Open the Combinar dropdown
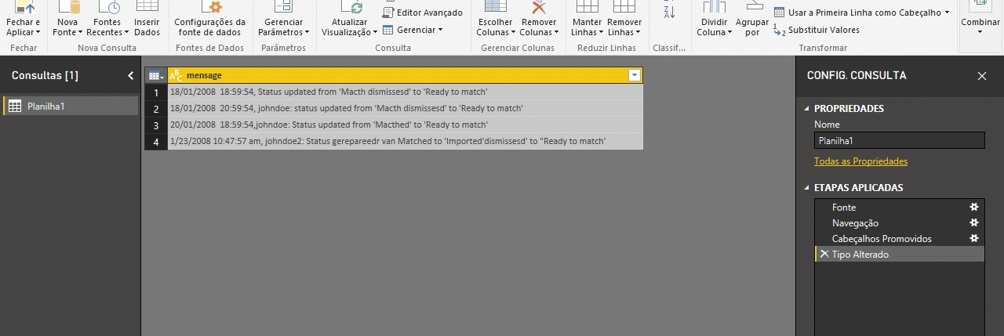Viewport: 1004px width, 336px height. pos(981,20)
